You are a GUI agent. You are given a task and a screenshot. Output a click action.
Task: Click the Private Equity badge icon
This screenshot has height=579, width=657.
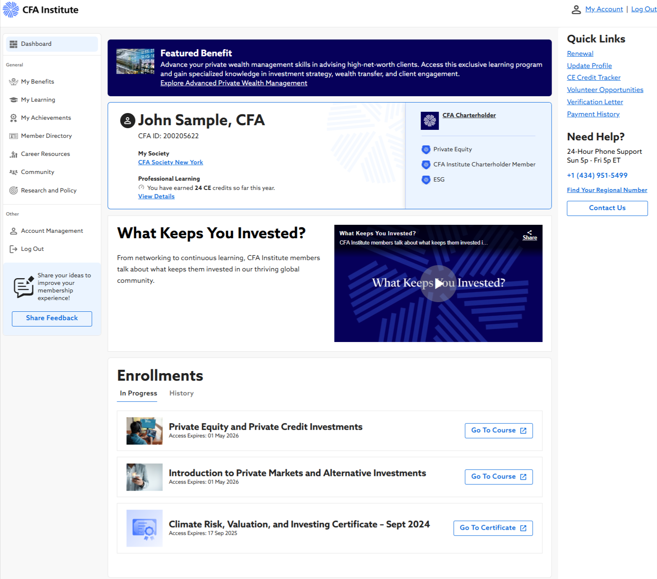(426, 150)
